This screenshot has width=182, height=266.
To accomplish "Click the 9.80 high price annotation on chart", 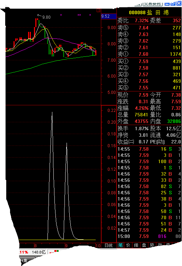I will pos(46,17).
